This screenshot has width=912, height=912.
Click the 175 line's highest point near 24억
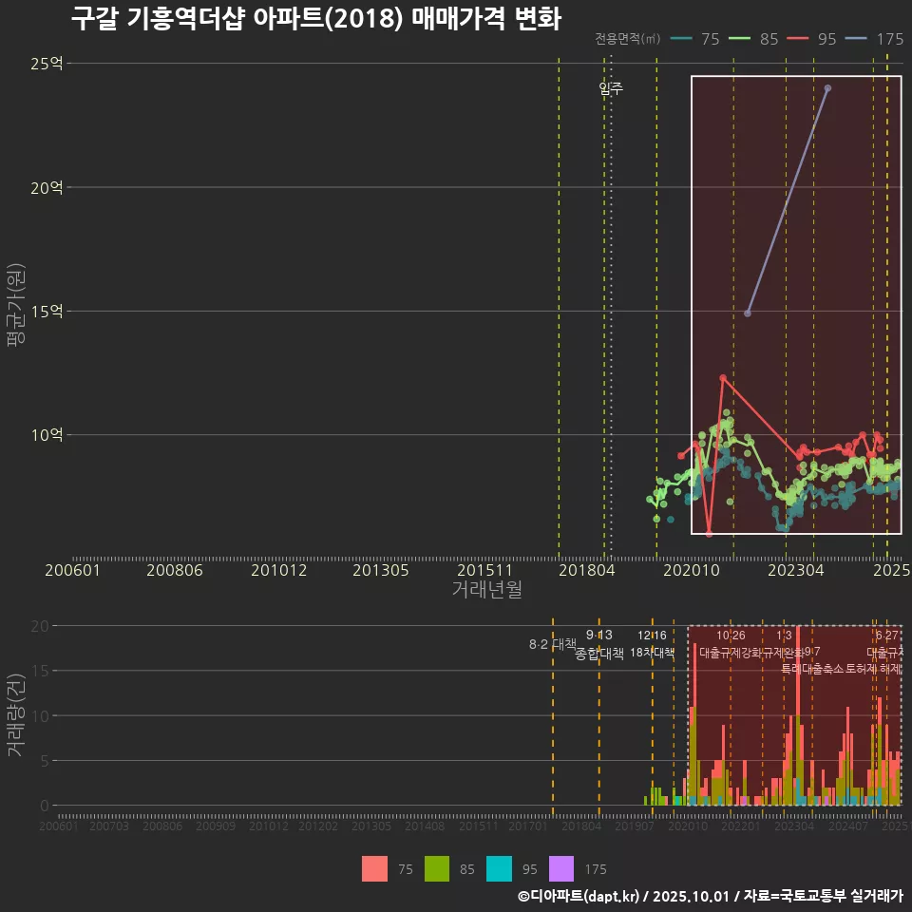pyautogui.click(x=827, y=88)
